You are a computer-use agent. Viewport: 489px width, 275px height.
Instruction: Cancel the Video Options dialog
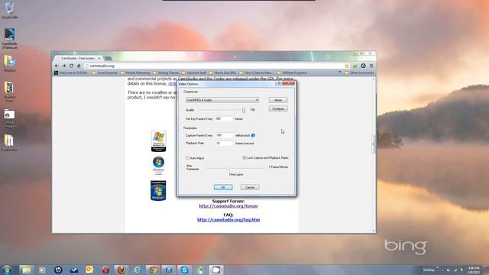tap(250, 187)
